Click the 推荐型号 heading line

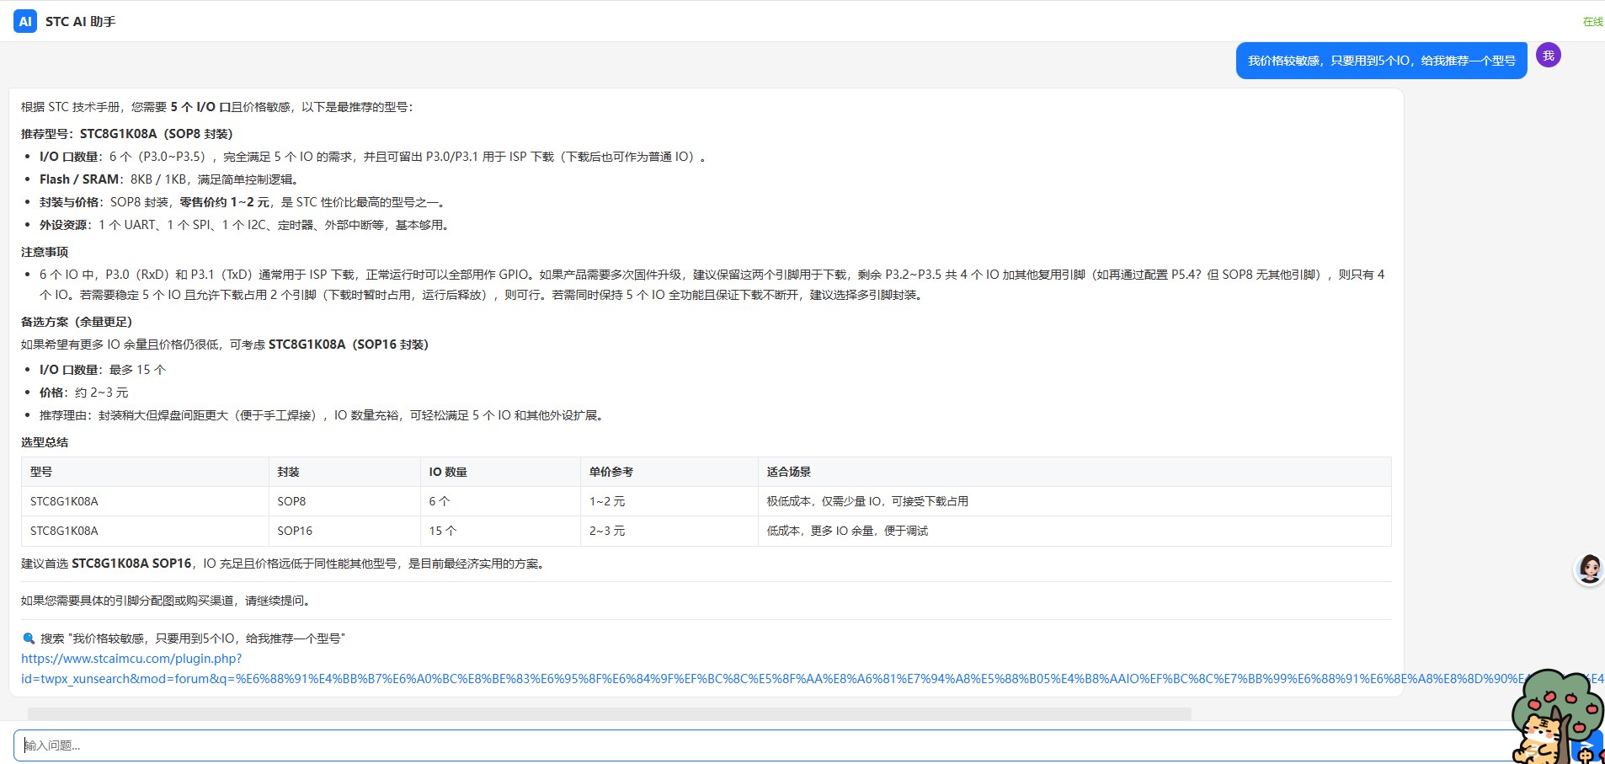127,134
